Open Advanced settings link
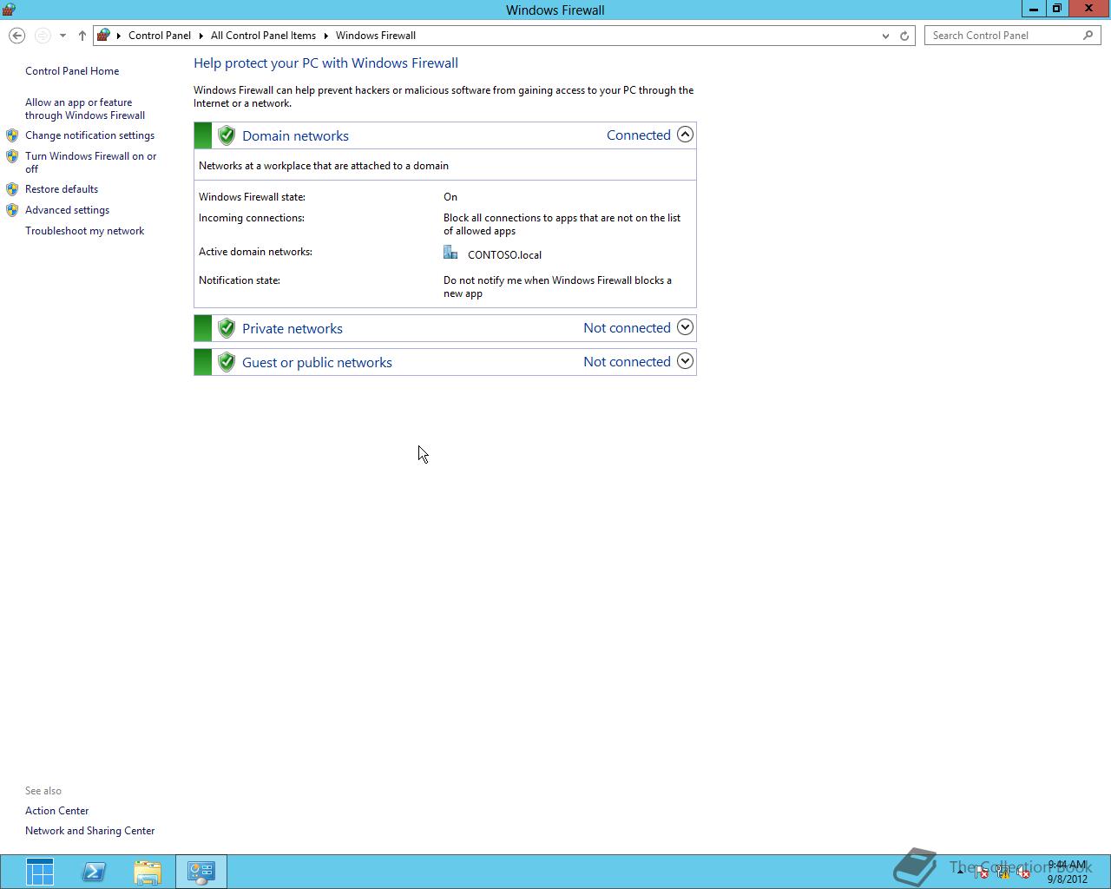1111x889 pixels. (67, 210)
